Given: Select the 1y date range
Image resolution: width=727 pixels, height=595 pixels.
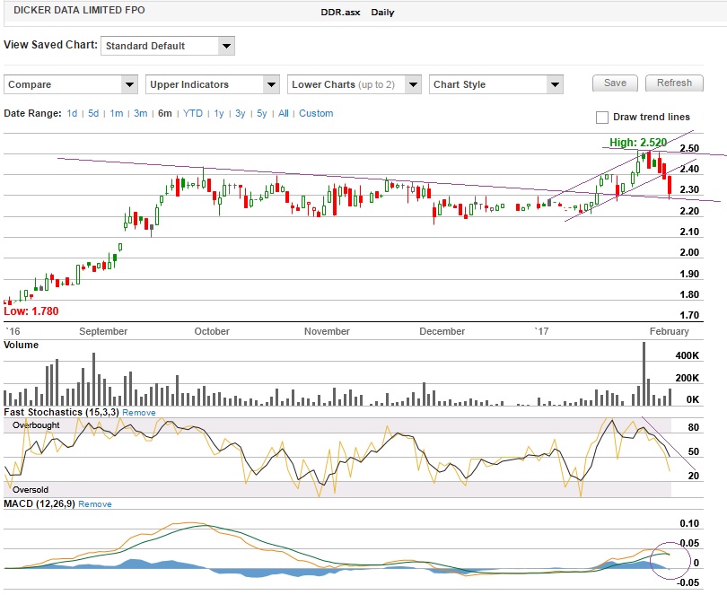Looking at the screenshot, I should click(x=219, y=114).
